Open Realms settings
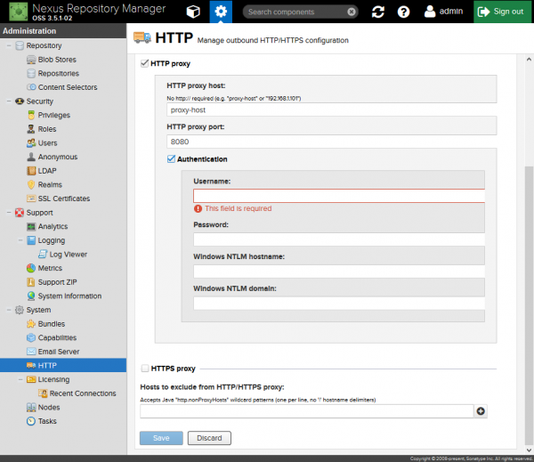Viewport: 534px width, 462px height. [50, 184]
